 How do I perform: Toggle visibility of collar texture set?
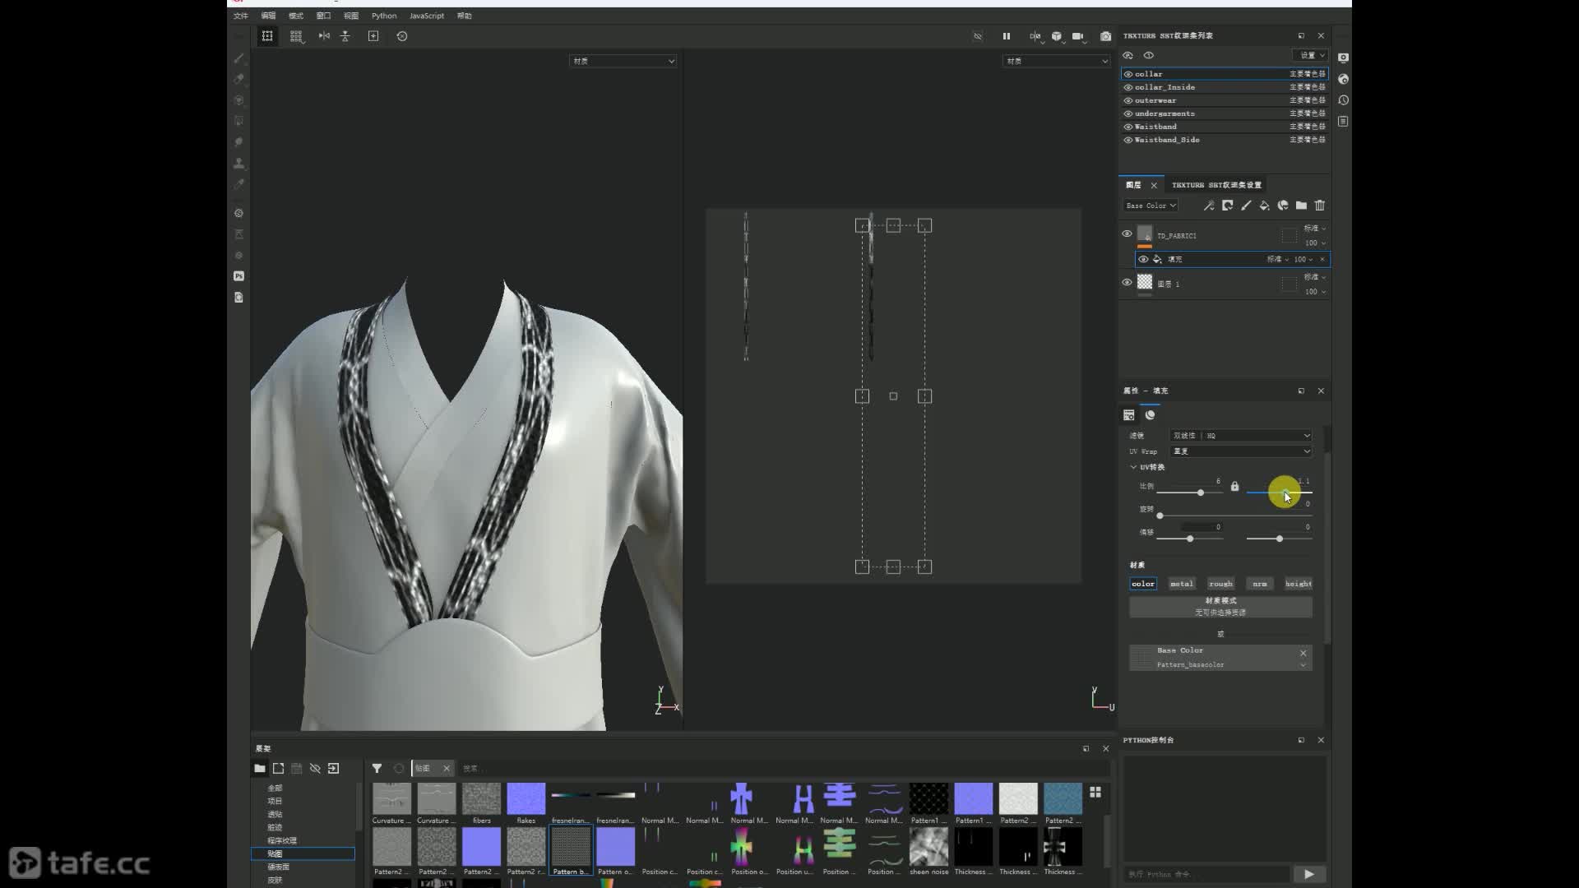coord(1128,74)
